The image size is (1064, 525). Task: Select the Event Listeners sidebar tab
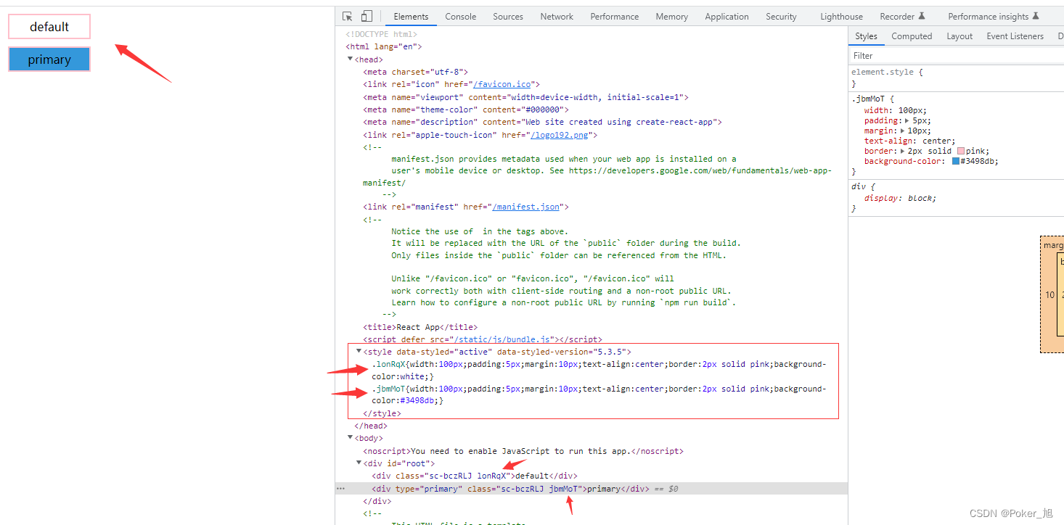pyautogui.click(x=1015, y=36)
